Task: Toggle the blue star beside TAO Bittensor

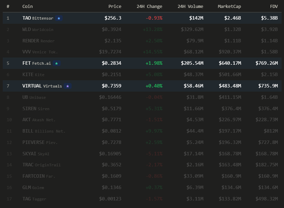Action: coord(59,18)
